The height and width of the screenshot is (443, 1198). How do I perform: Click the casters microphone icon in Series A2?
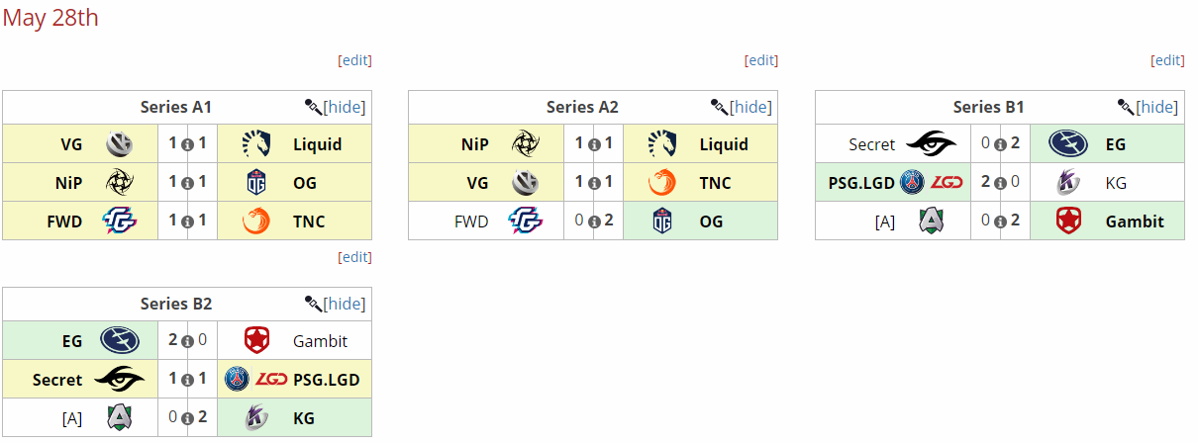pos(719,107)
